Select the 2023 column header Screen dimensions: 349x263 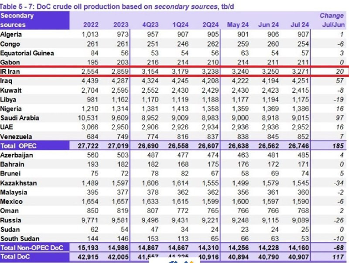click(x=121, y=24)
